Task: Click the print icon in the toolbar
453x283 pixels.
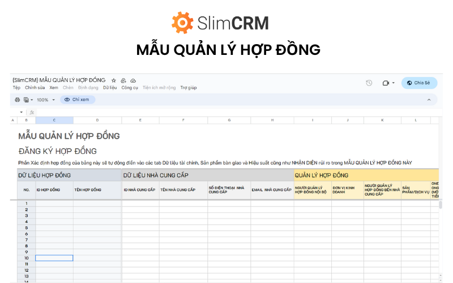Action: [18, 100]
